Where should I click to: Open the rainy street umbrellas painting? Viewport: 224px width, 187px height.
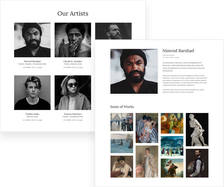[122, 122]
